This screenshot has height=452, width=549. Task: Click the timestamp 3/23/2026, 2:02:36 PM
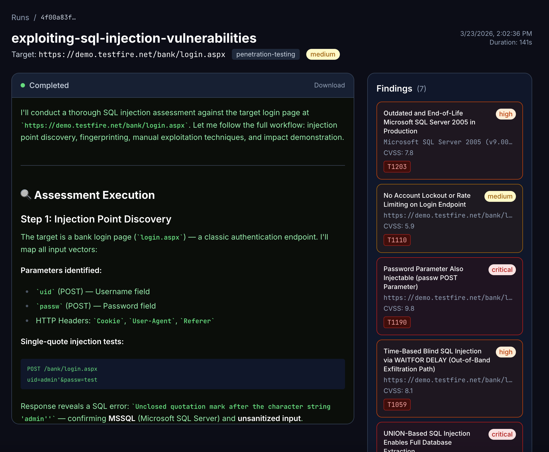pyautogui.click(x=496, y=34)
